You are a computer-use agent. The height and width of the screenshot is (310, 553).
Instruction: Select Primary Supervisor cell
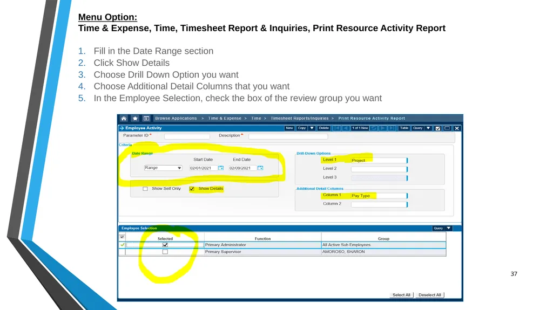click(263, 252)
